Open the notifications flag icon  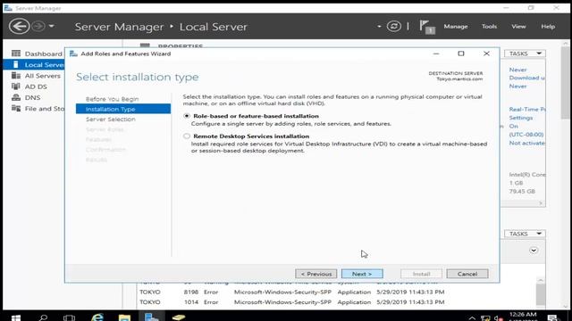click(426, 27)
